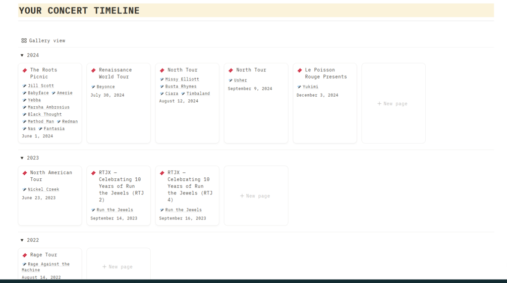This screenshot has width=507, height=283.
Task: Click the date December 3, 2024
Action: (317, 95)
